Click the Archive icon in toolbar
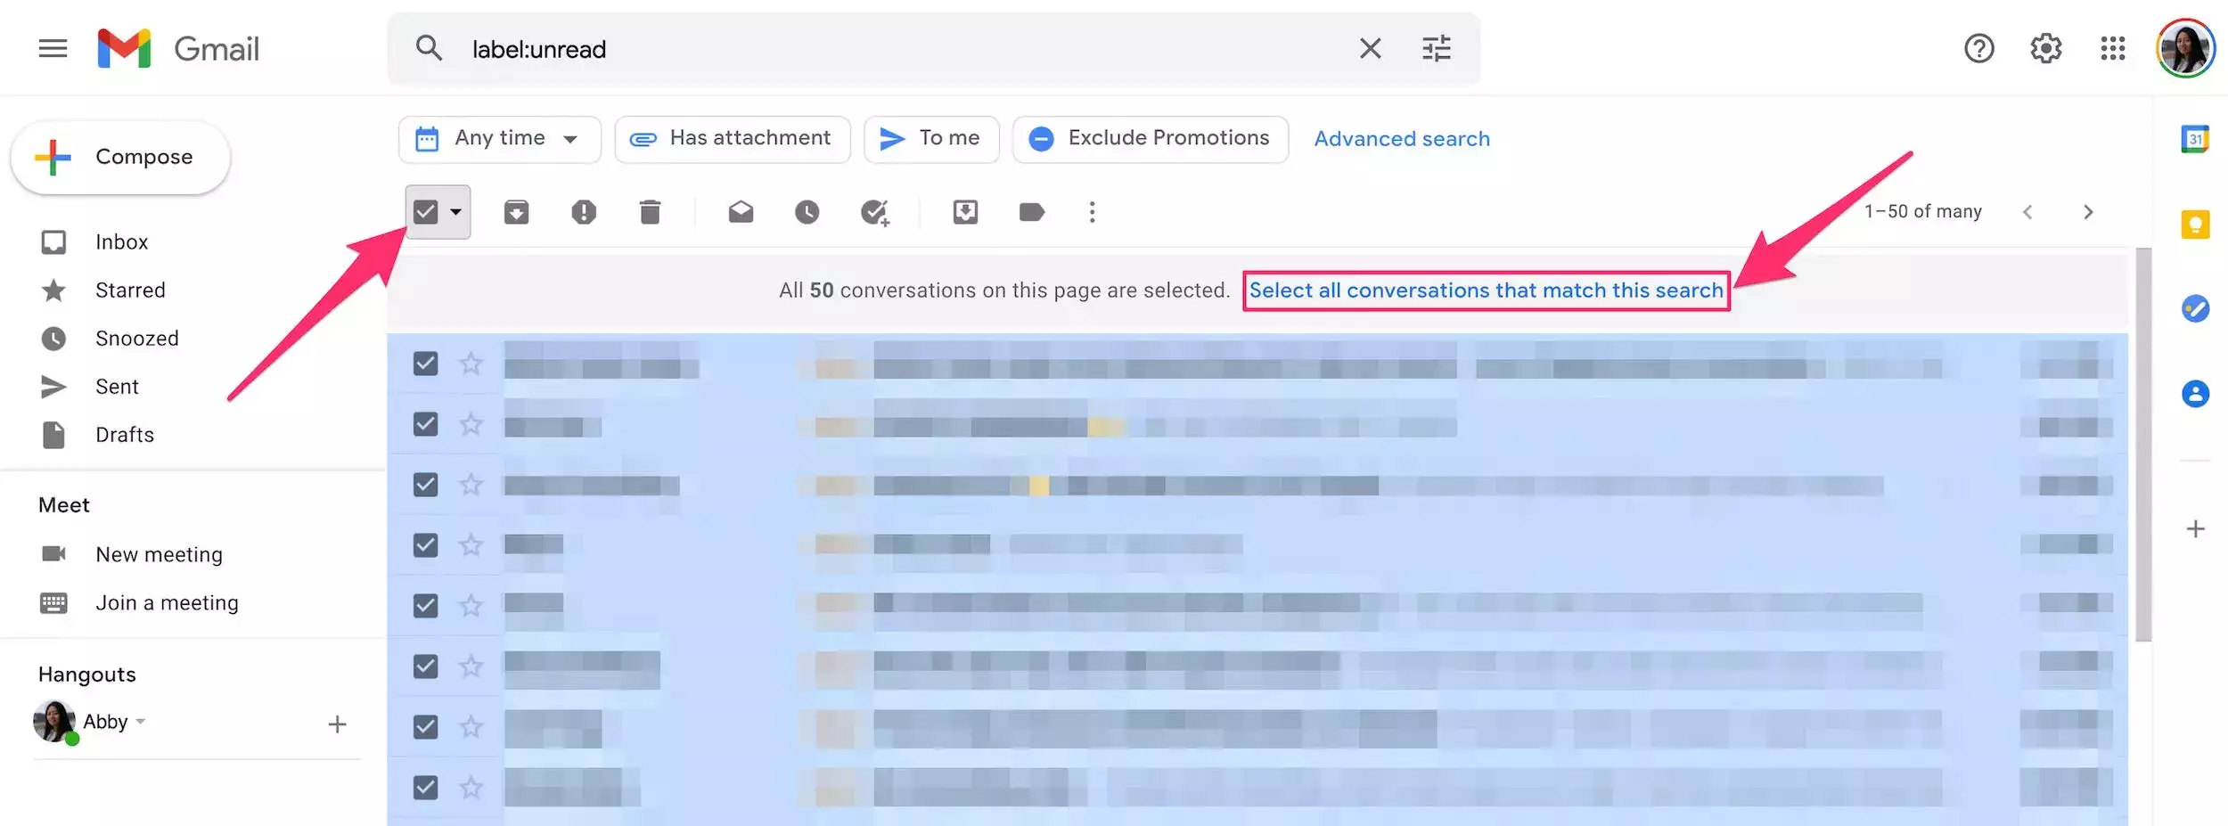The width and height of the screenshot is (2228, 826). click(516, 212)
